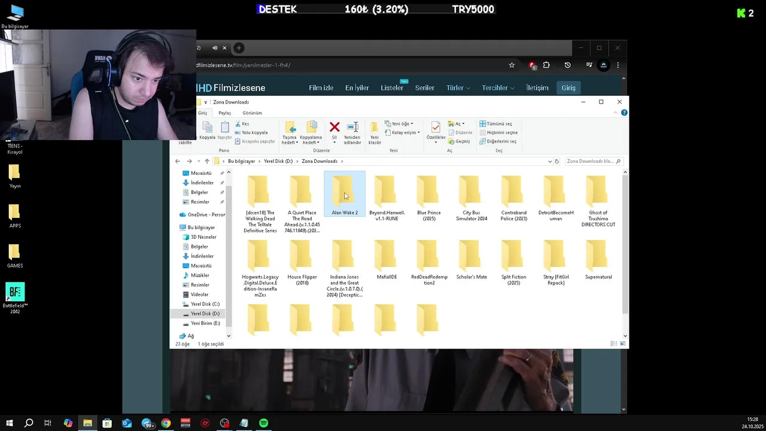Screen dimensions: 766x431
Task: Select the DetroitBecomeHuman folder
Action: 556,198
